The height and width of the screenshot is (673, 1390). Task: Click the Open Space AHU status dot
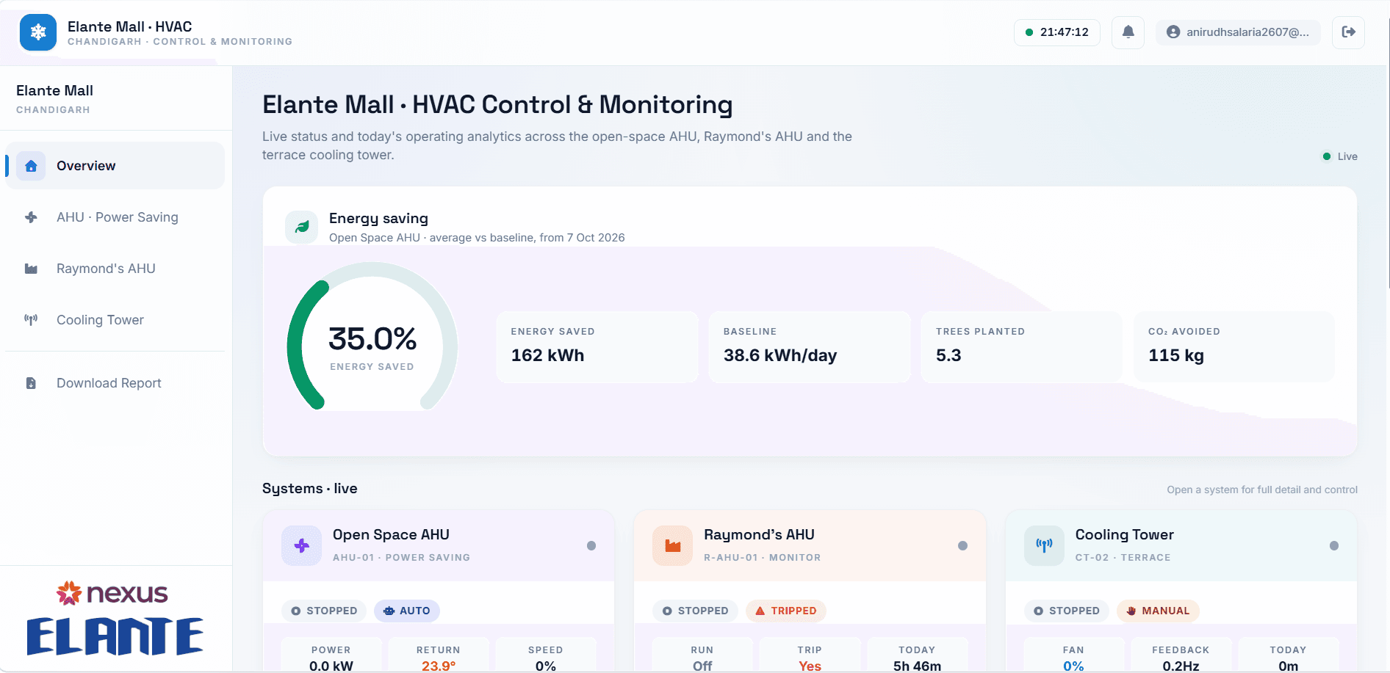591,545
